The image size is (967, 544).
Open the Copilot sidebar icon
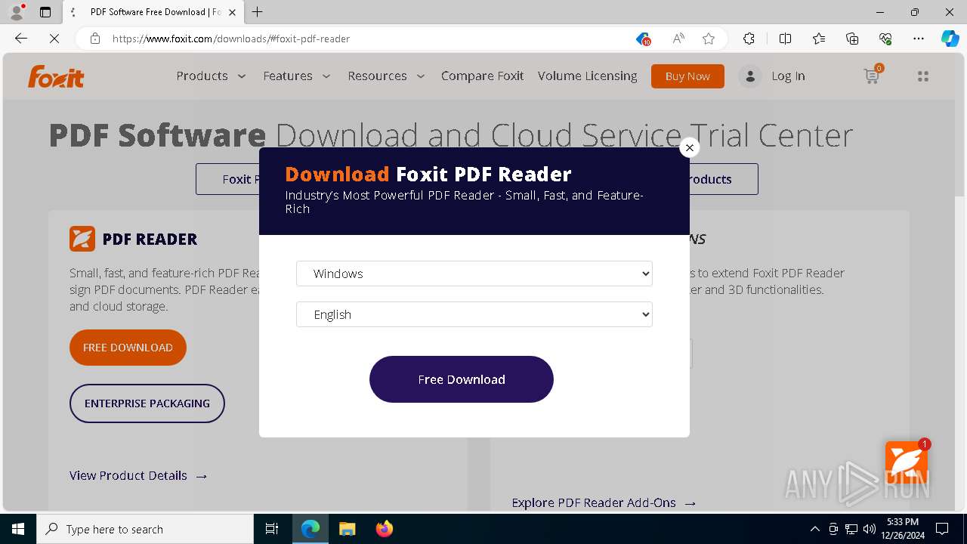pyautogui.click(x=950, y=39)
